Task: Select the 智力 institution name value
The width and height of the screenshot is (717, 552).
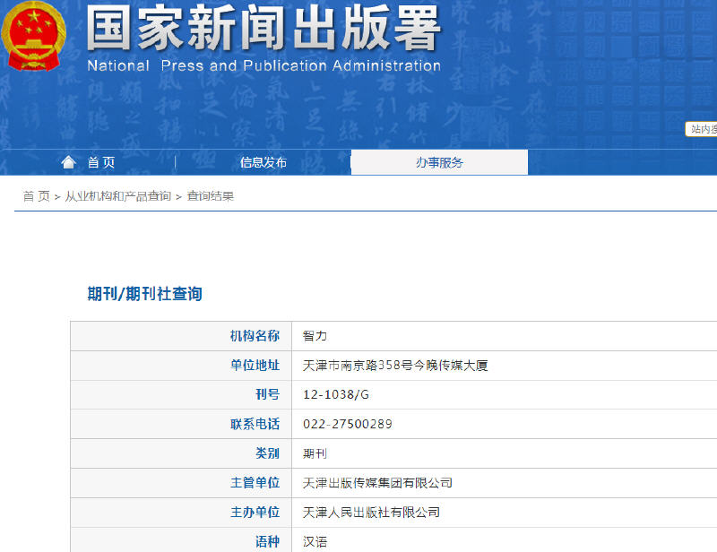Action: click(x=315, y=336)
